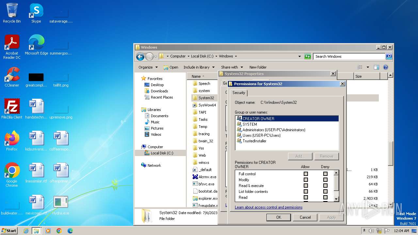Expand the Windows breadcrumb arrow

[236, 56]
